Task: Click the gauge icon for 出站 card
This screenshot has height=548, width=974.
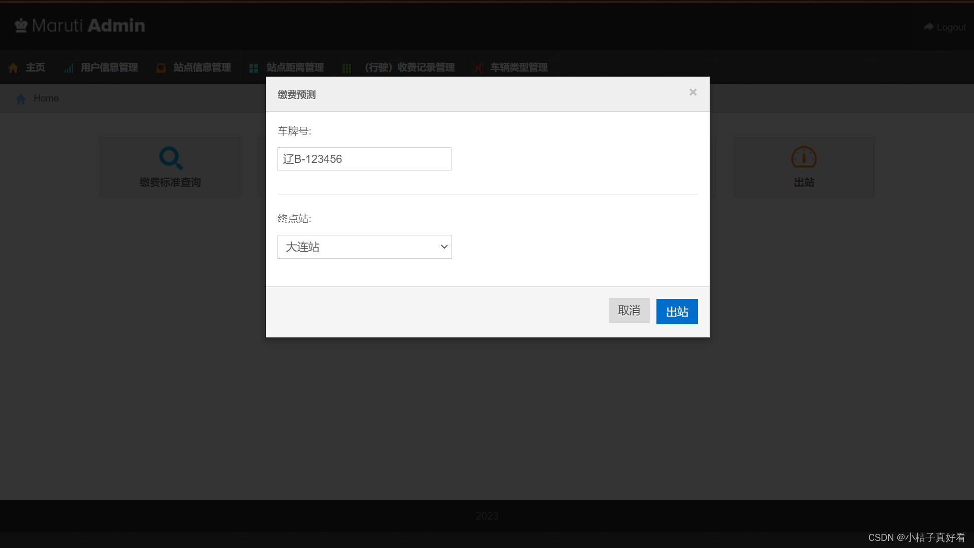Action: coord(804,157)
